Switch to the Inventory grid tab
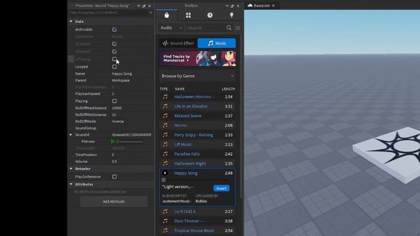This screenshot has width=420, height=236. tap(188, 15)
